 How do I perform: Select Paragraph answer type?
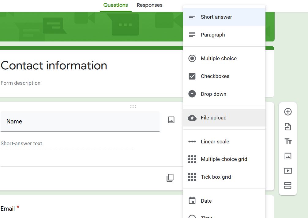pyautogui.click(x=212, y=35)
